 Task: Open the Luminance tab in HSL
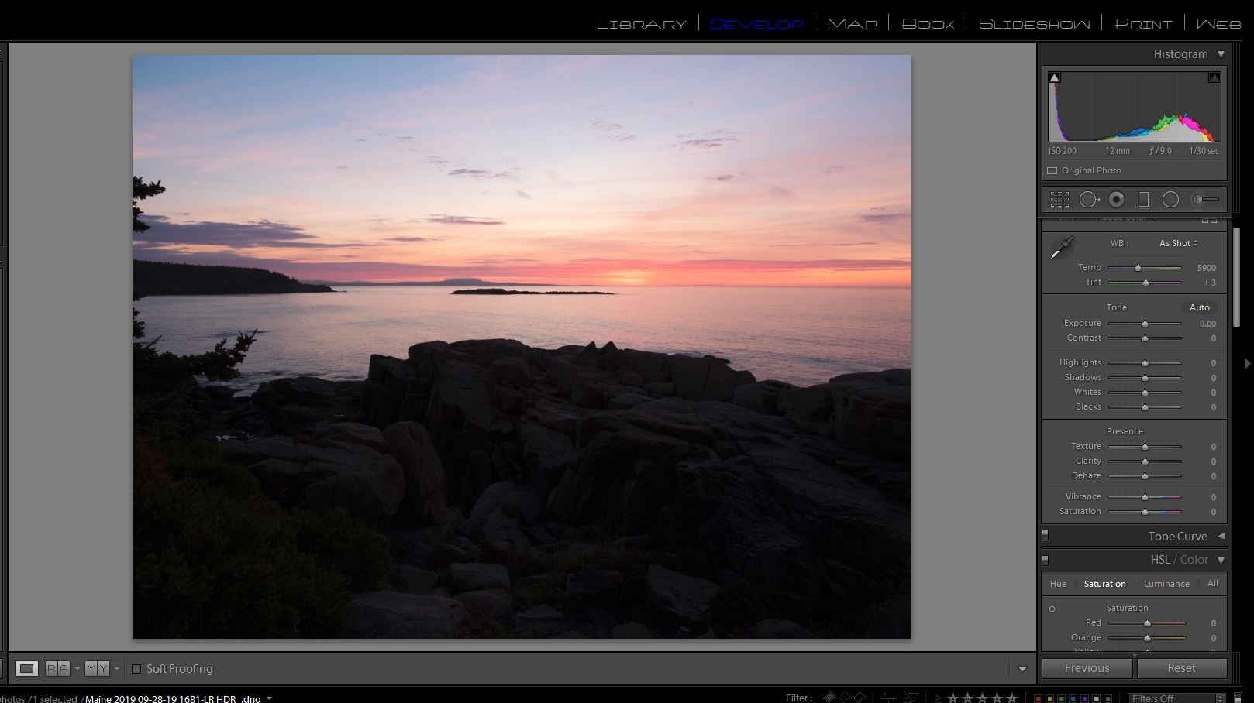[x=1166, y=584]
